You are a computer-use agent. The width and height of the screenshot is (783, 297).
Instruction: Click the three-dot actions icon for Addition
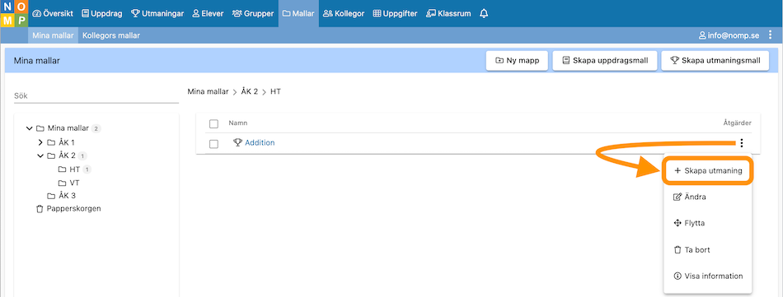point(742,143)
